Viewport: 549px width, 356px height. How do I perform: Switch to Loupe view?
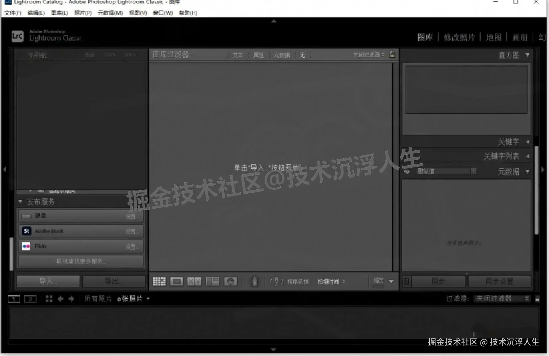[x=176, y=281]
